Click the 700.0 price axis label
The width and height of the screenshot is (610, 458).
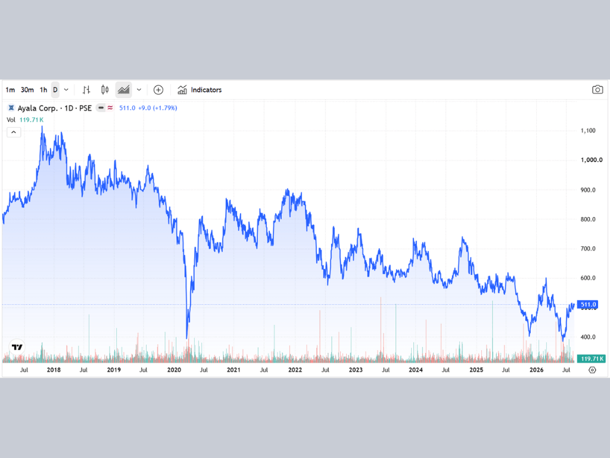point(588,249)
